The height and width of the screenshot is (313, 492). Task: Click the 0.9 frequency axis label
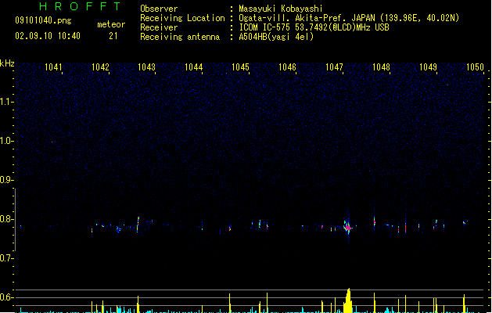pyautogui.click(x=5, y=180)
